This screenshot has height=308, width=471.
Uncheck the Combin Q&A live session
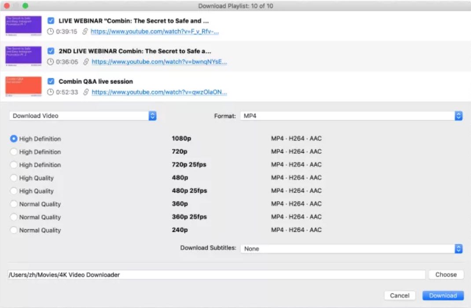point(51,81)
